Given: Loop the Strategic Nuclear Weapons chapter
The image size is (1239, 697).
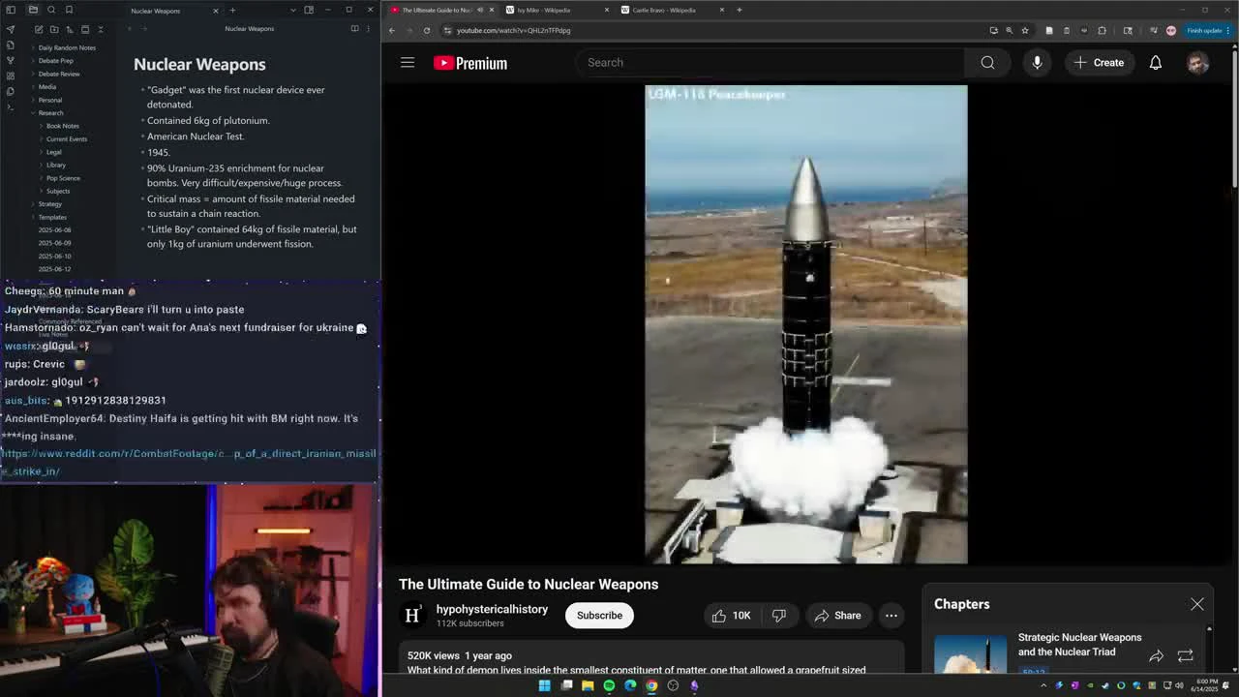Looking at the screenshot, I should [1186, 656].
